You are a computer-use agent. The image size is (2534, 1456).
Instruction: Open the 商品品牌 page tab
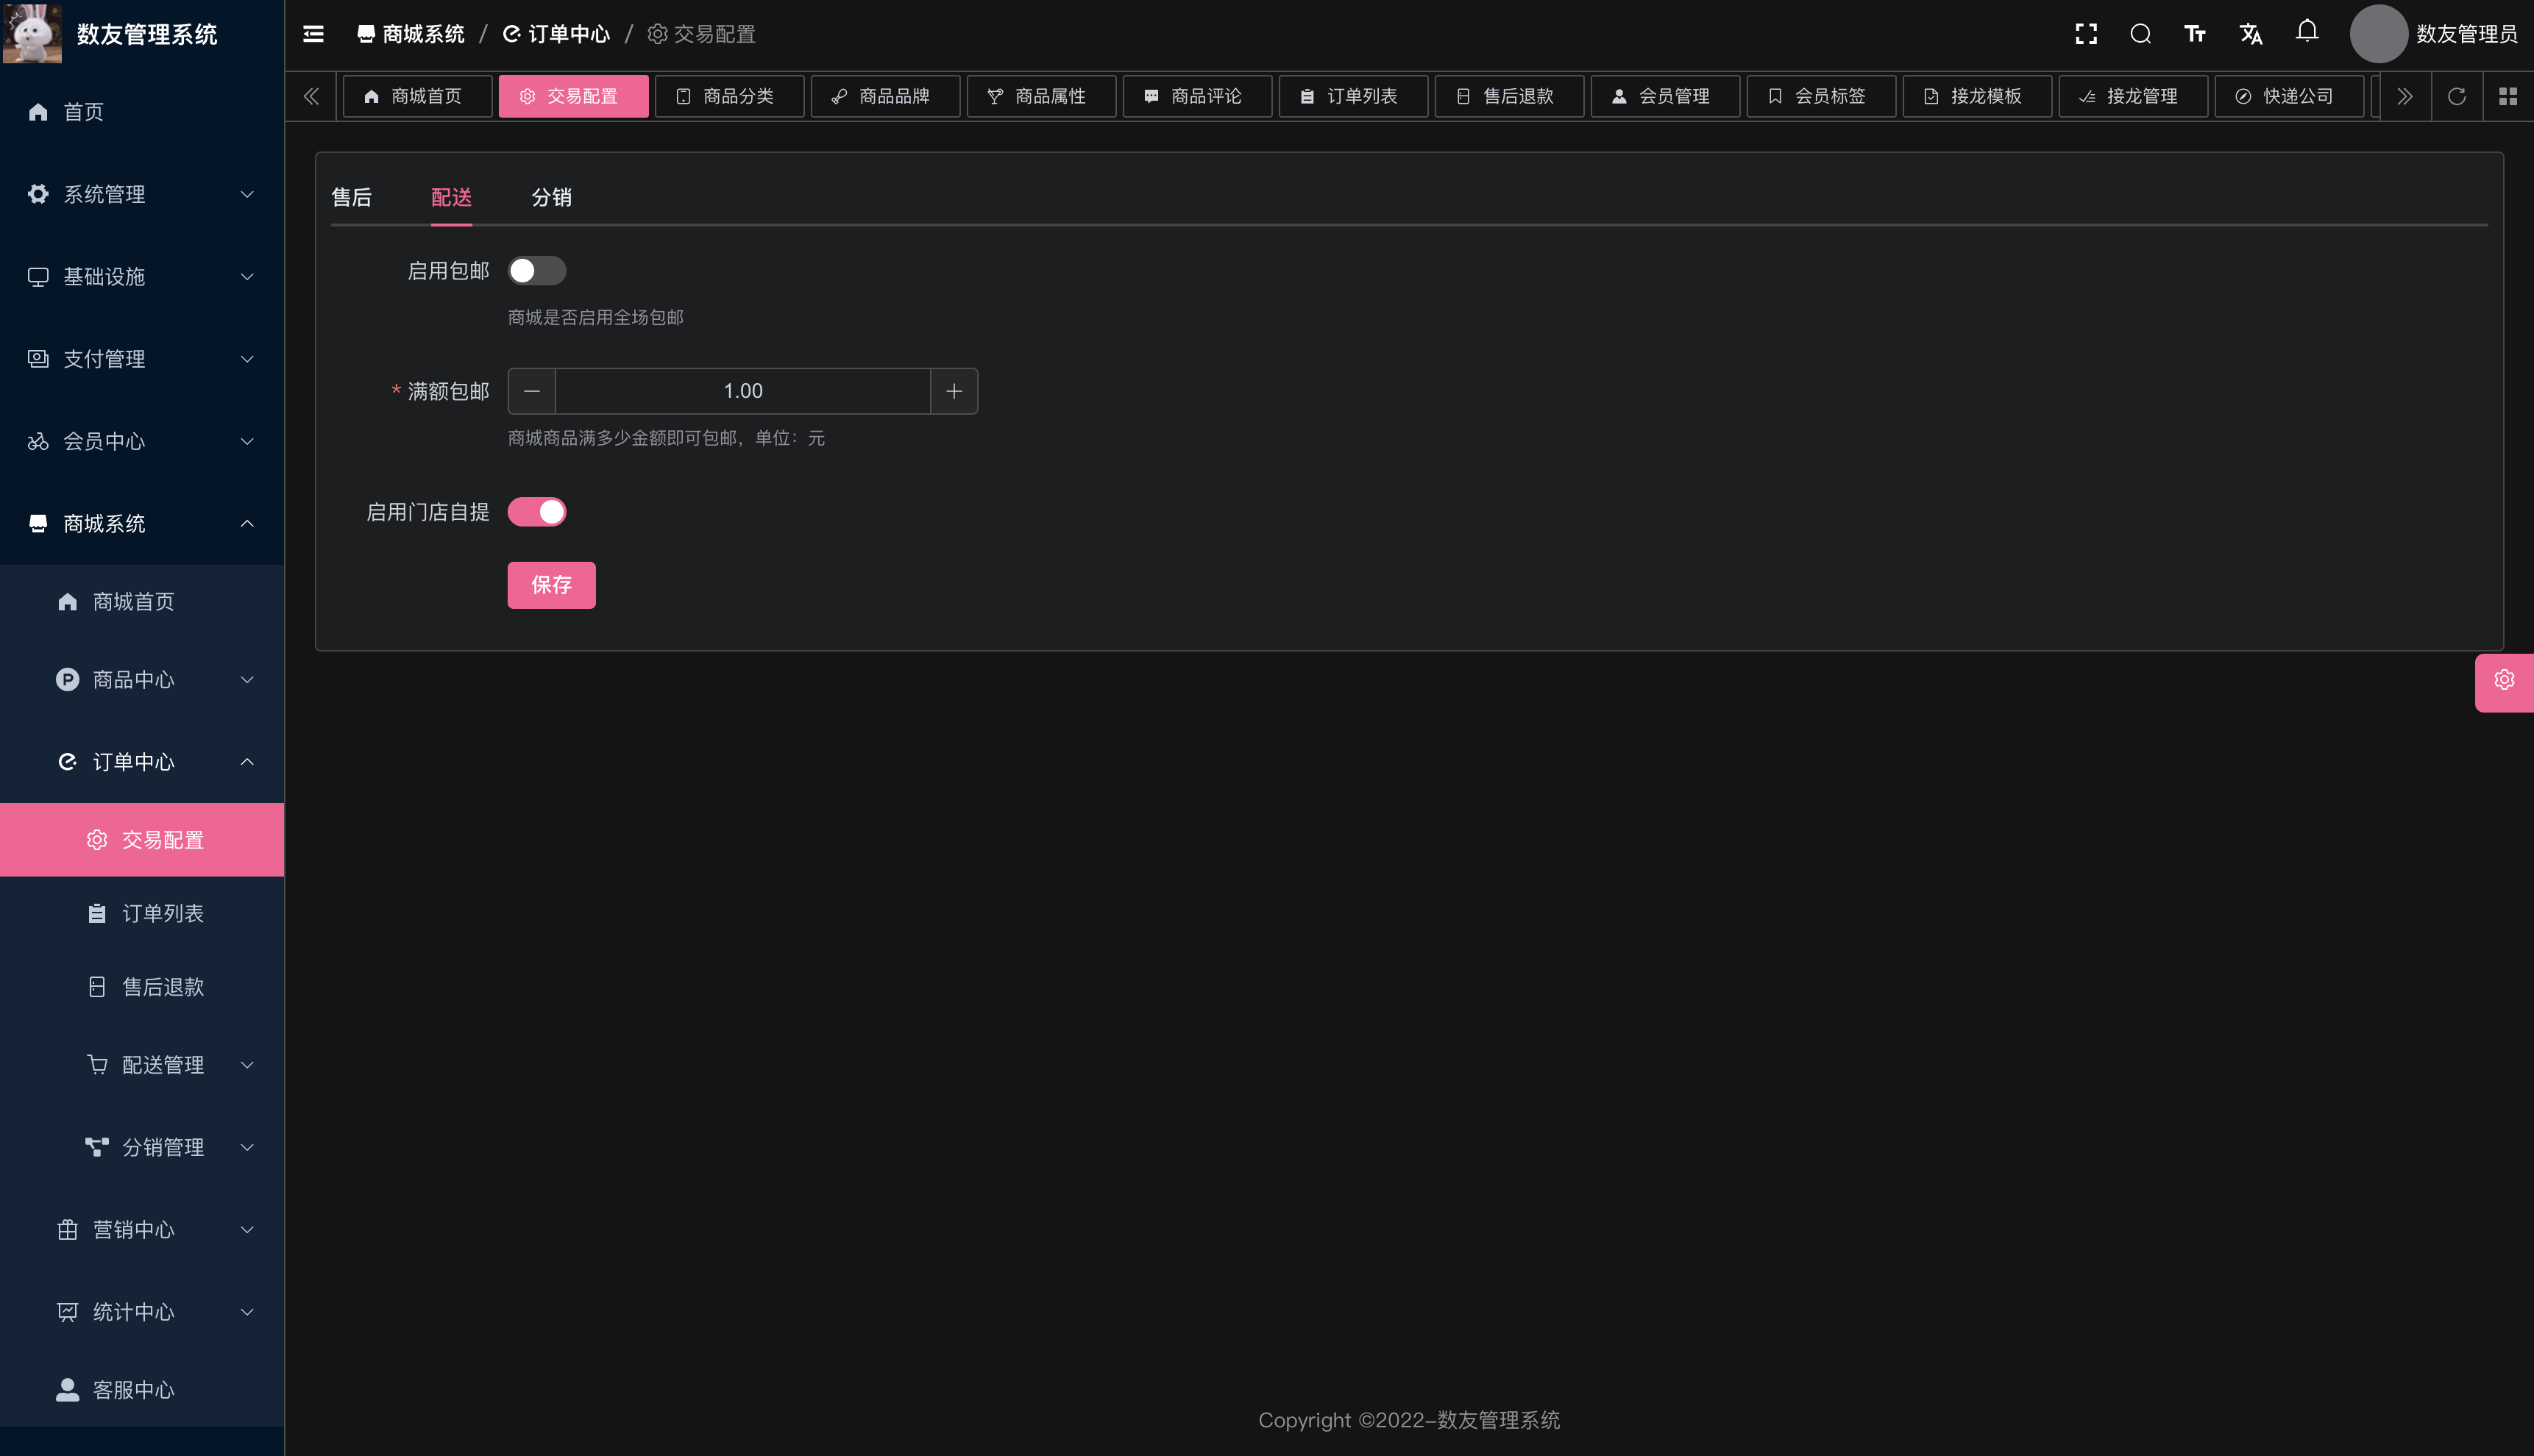885,96
